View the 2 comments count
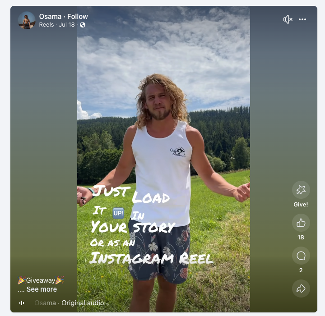 [x=301, y=270]
